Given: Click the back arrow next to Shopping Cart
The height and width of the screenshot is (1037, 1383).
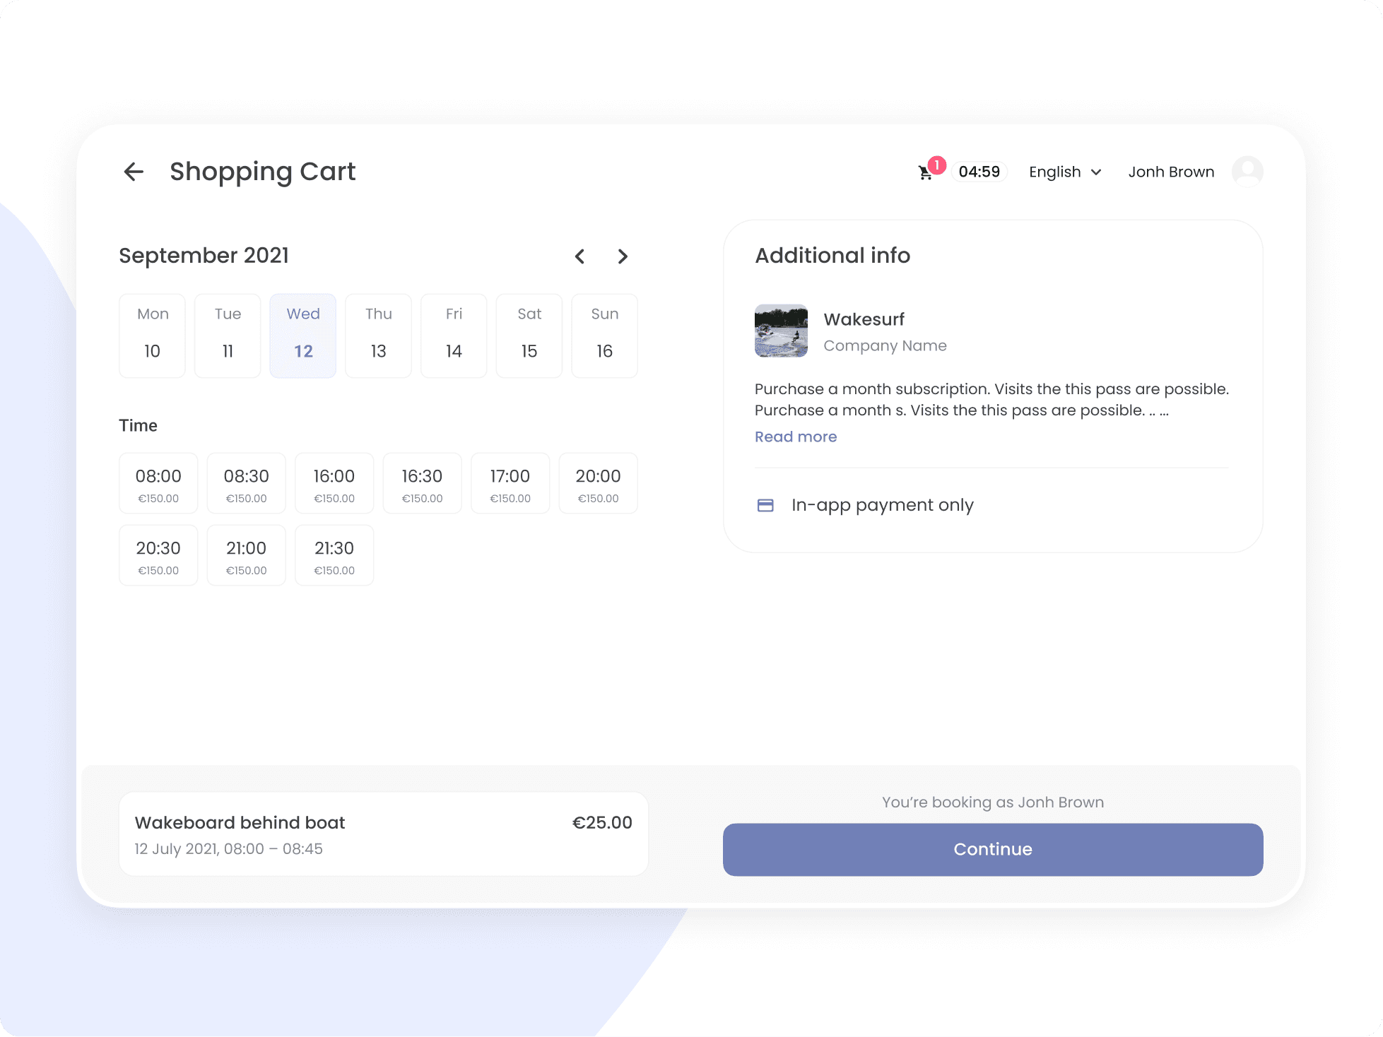Looking at the screenshot, I should pyautogui.click(x=134, y=172).
